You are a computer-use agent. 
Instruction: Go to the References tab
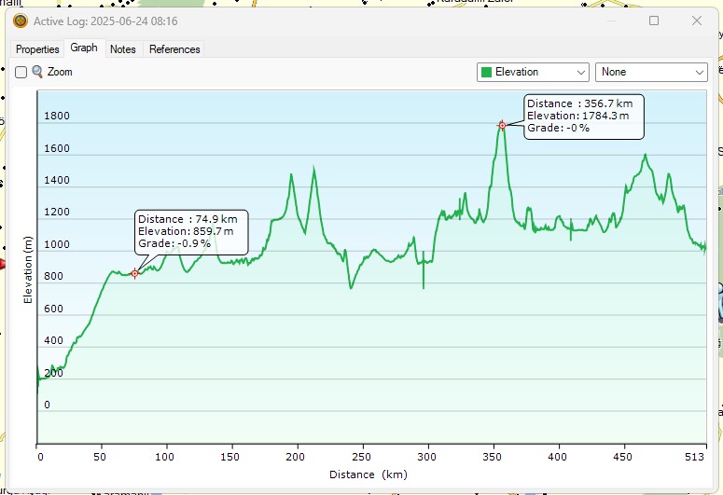click(x=174, y=49)
